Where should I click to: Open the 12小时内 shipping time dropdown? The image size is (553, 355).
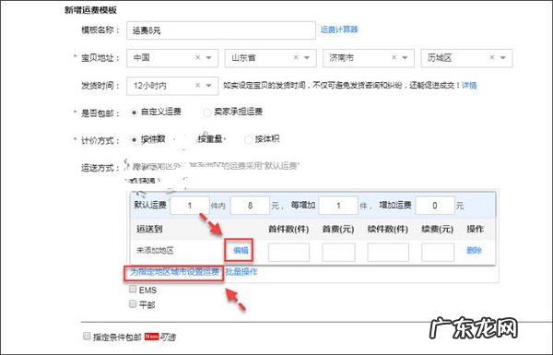[209, 86]
